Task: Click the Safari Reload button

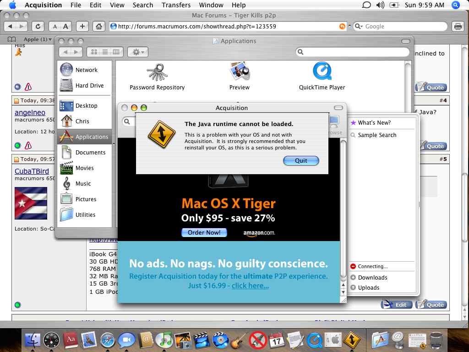Action: click(x=38, y=26)
